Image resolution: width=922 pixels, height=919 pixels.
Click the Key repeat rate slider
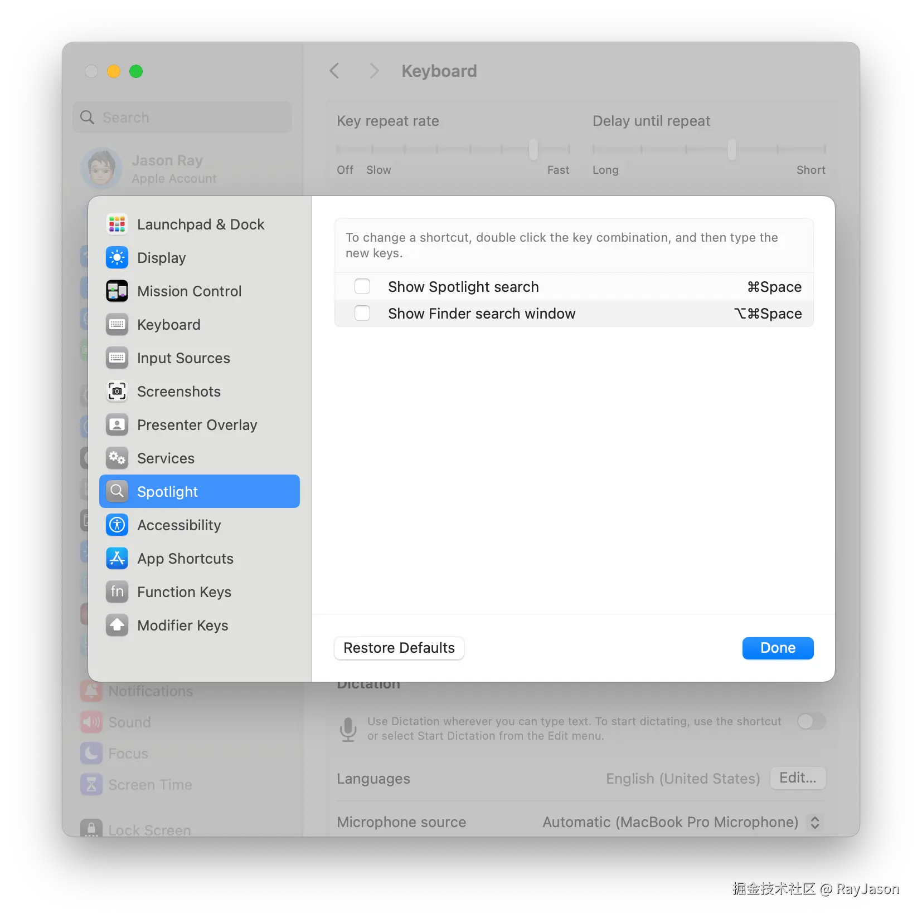453,149
